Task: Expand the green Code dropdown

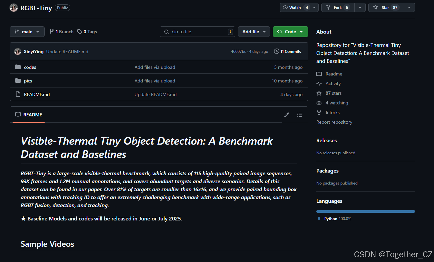Action: point(290,31)
